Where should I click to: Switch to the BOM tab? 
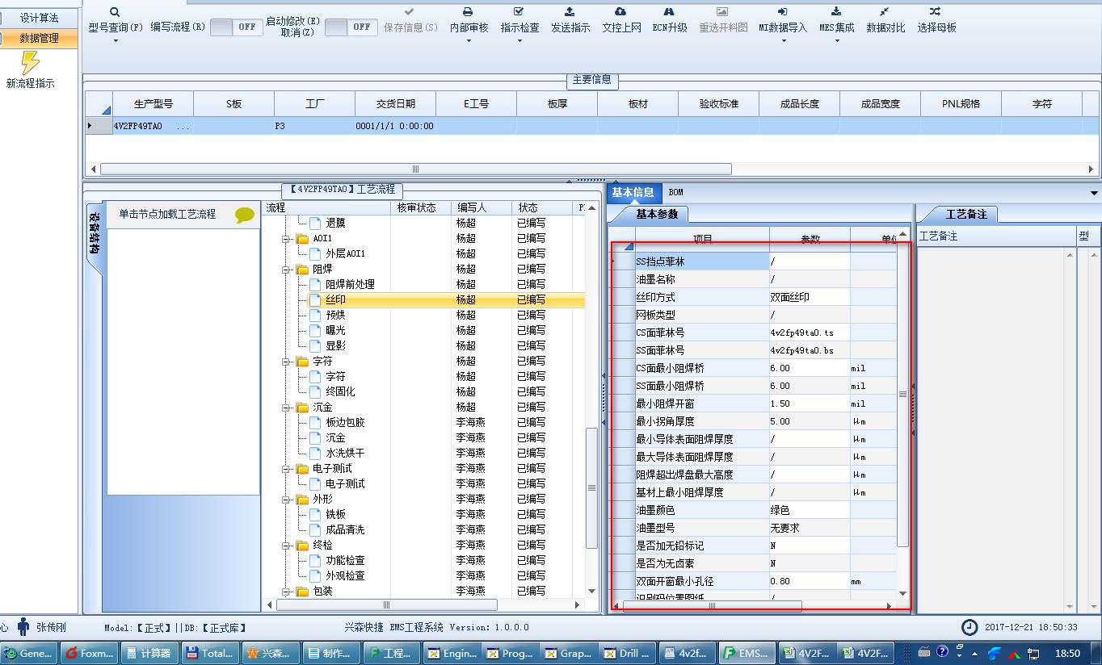[x=675, y=193]
